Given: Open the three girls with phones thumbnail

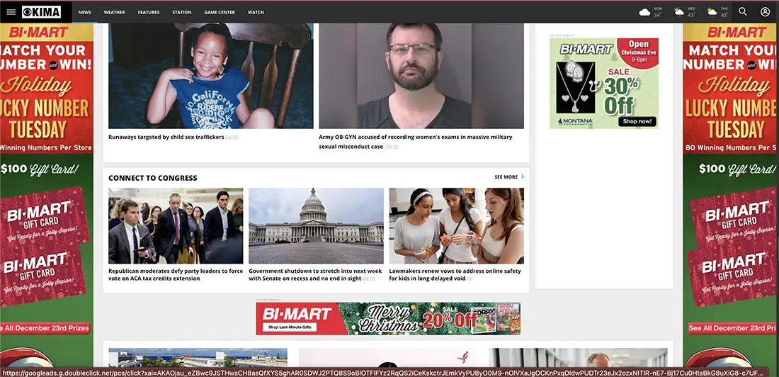Looking at the screenshot, I should (x=457, y=226).
